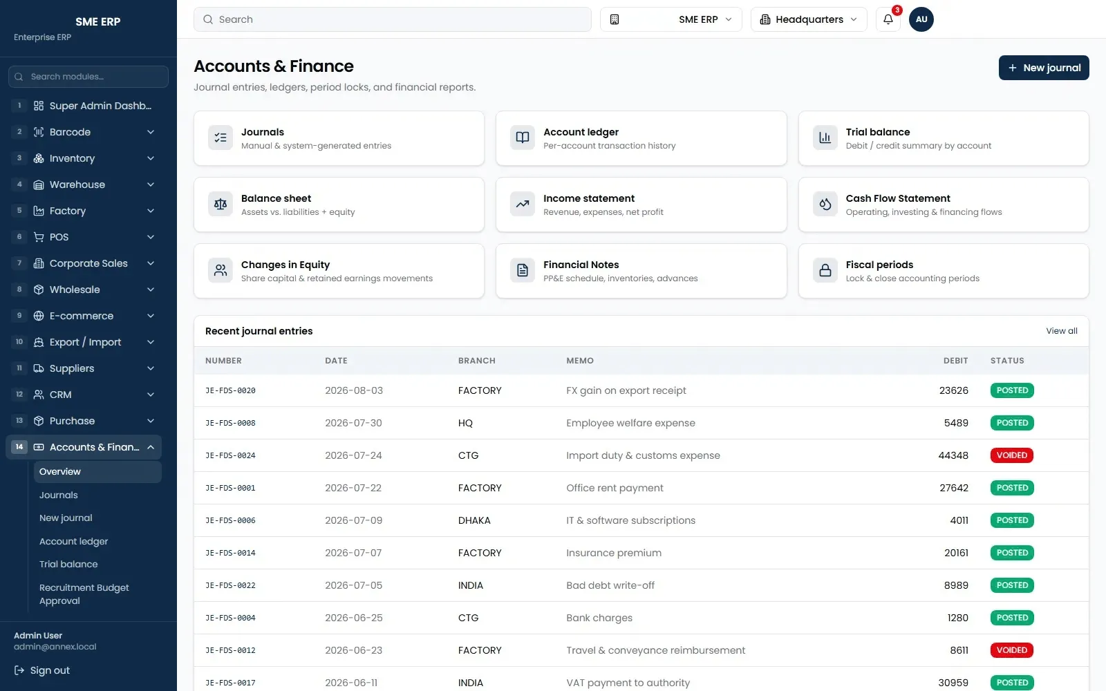Viewport: 1106px width, 691px height.
Task: Click the Sign out link
Action: [42, 670]
